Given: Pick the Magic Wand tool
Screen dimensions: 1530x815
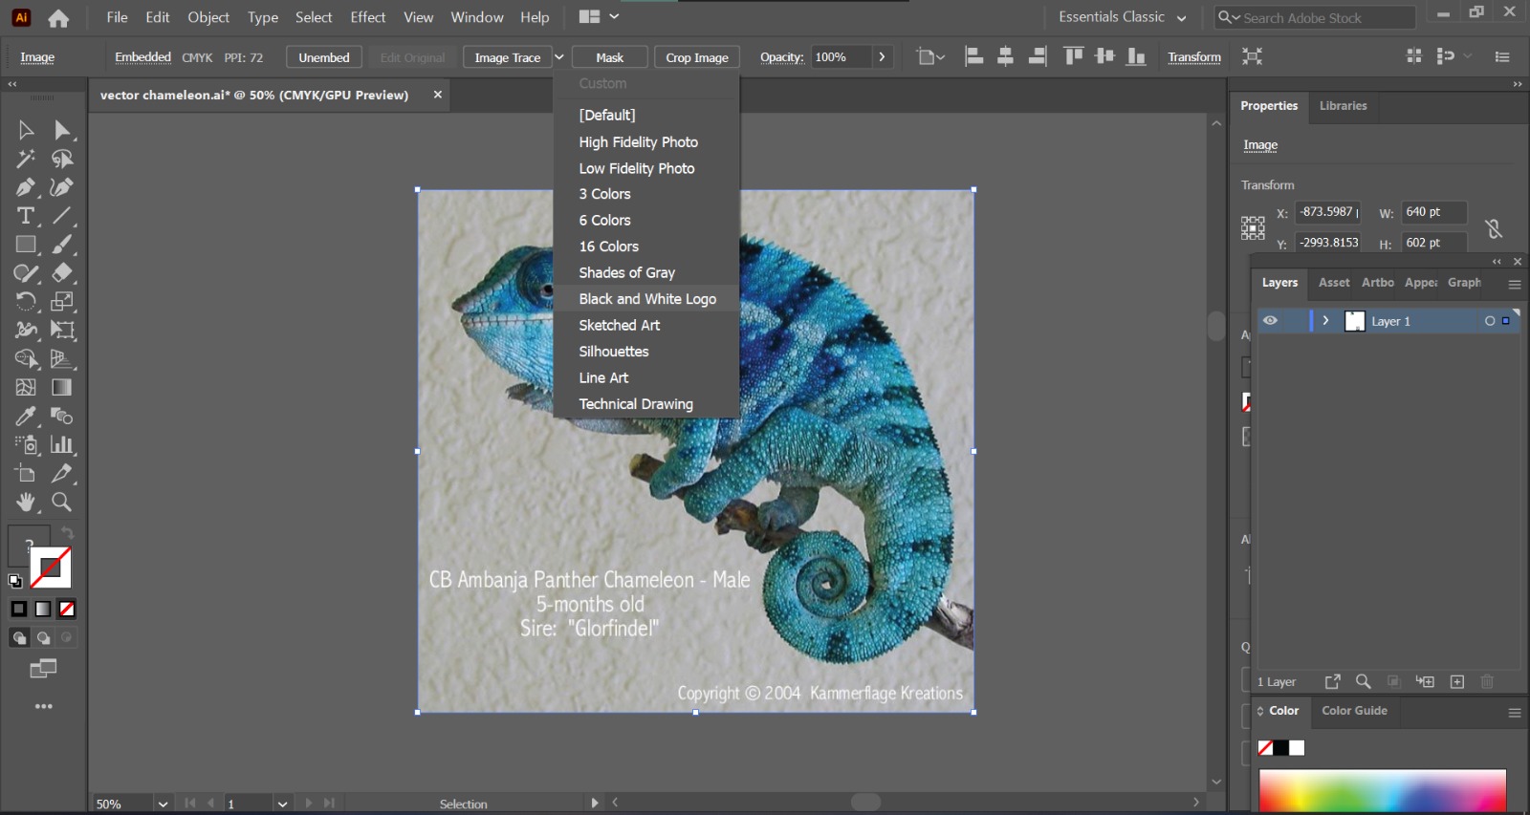Looking at the screenshot, I should 26,159.
